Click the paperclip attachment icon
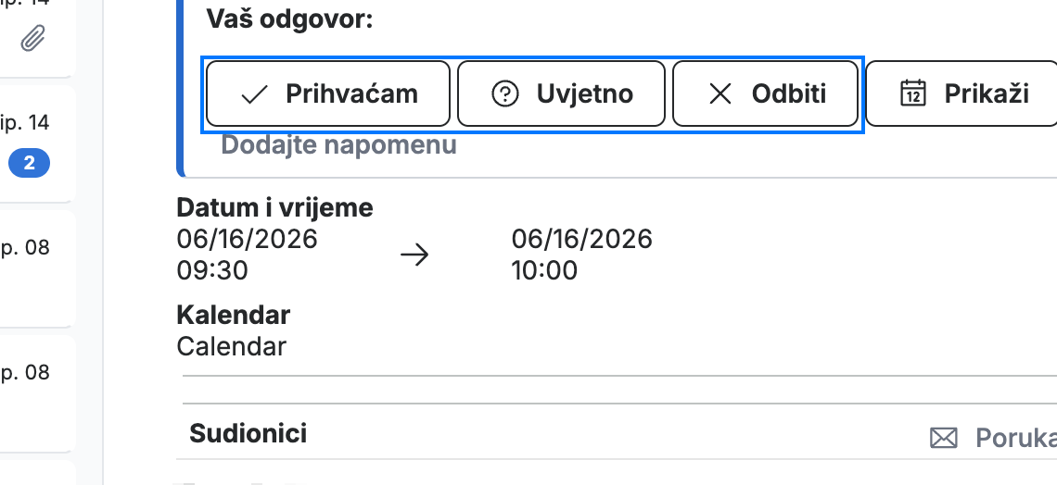This screenshot has height=485, width=1057. (x=32, y=38)
